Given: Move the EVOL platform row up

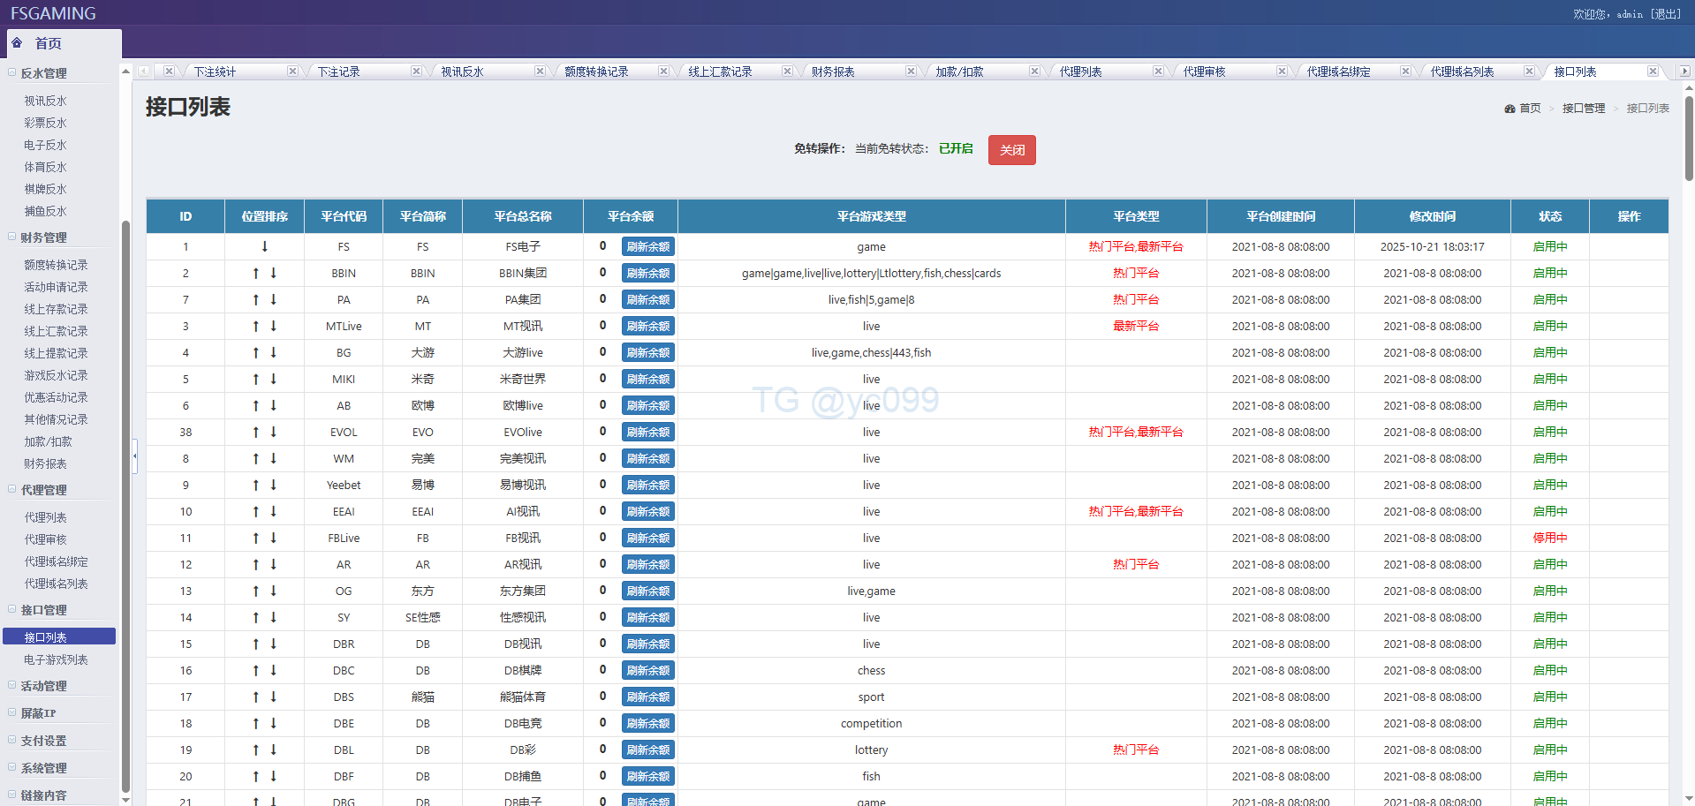Looking at the screenshot, I should pyautogui.click(x=256, y=433).
